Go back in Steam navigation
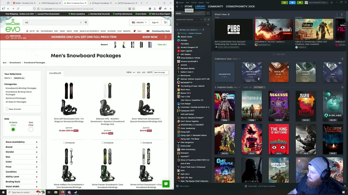 177,6
